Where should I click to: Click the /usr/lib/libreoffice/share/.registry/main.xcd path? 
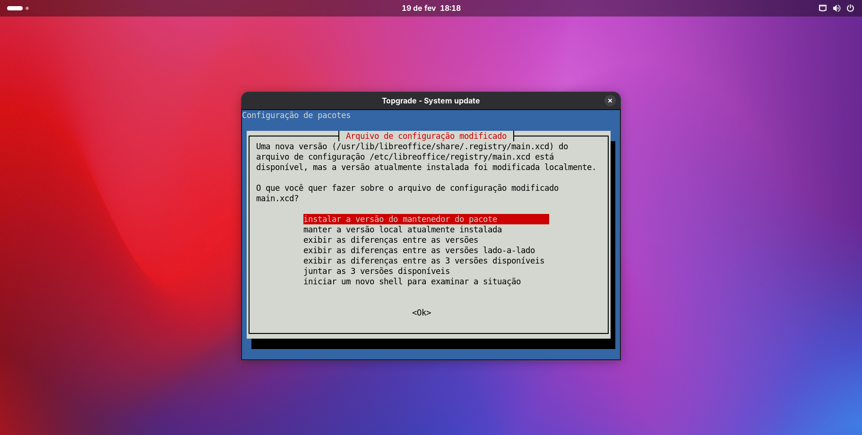[x=442, y=146]
